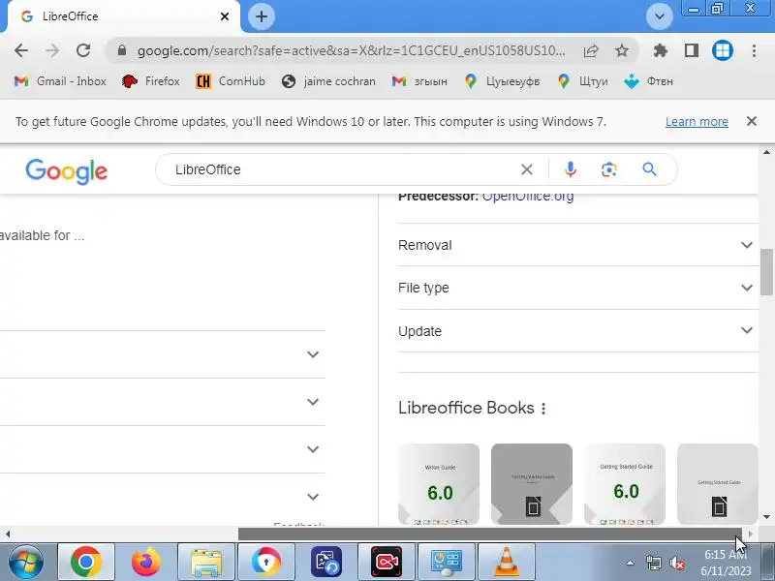This screenshot has width=775, height=581.
Task: Search by image lens icon
Action: (x=609, y=169)
